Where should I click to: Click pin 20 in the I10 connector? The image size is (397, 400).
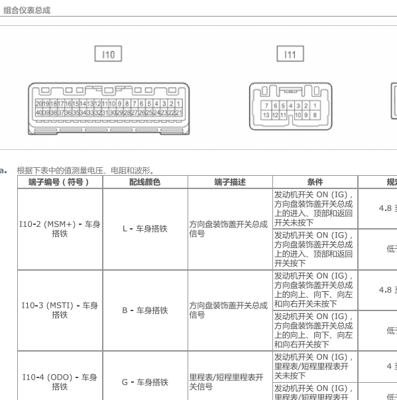pyautogui.click(x=38, y=103)
